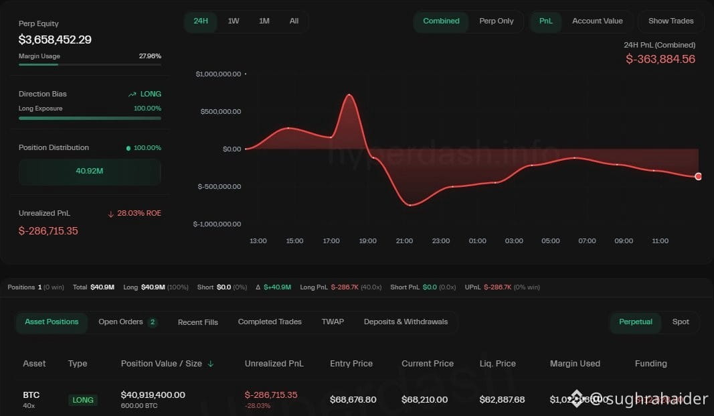Click the 19:00 label on chart axis

367,241
